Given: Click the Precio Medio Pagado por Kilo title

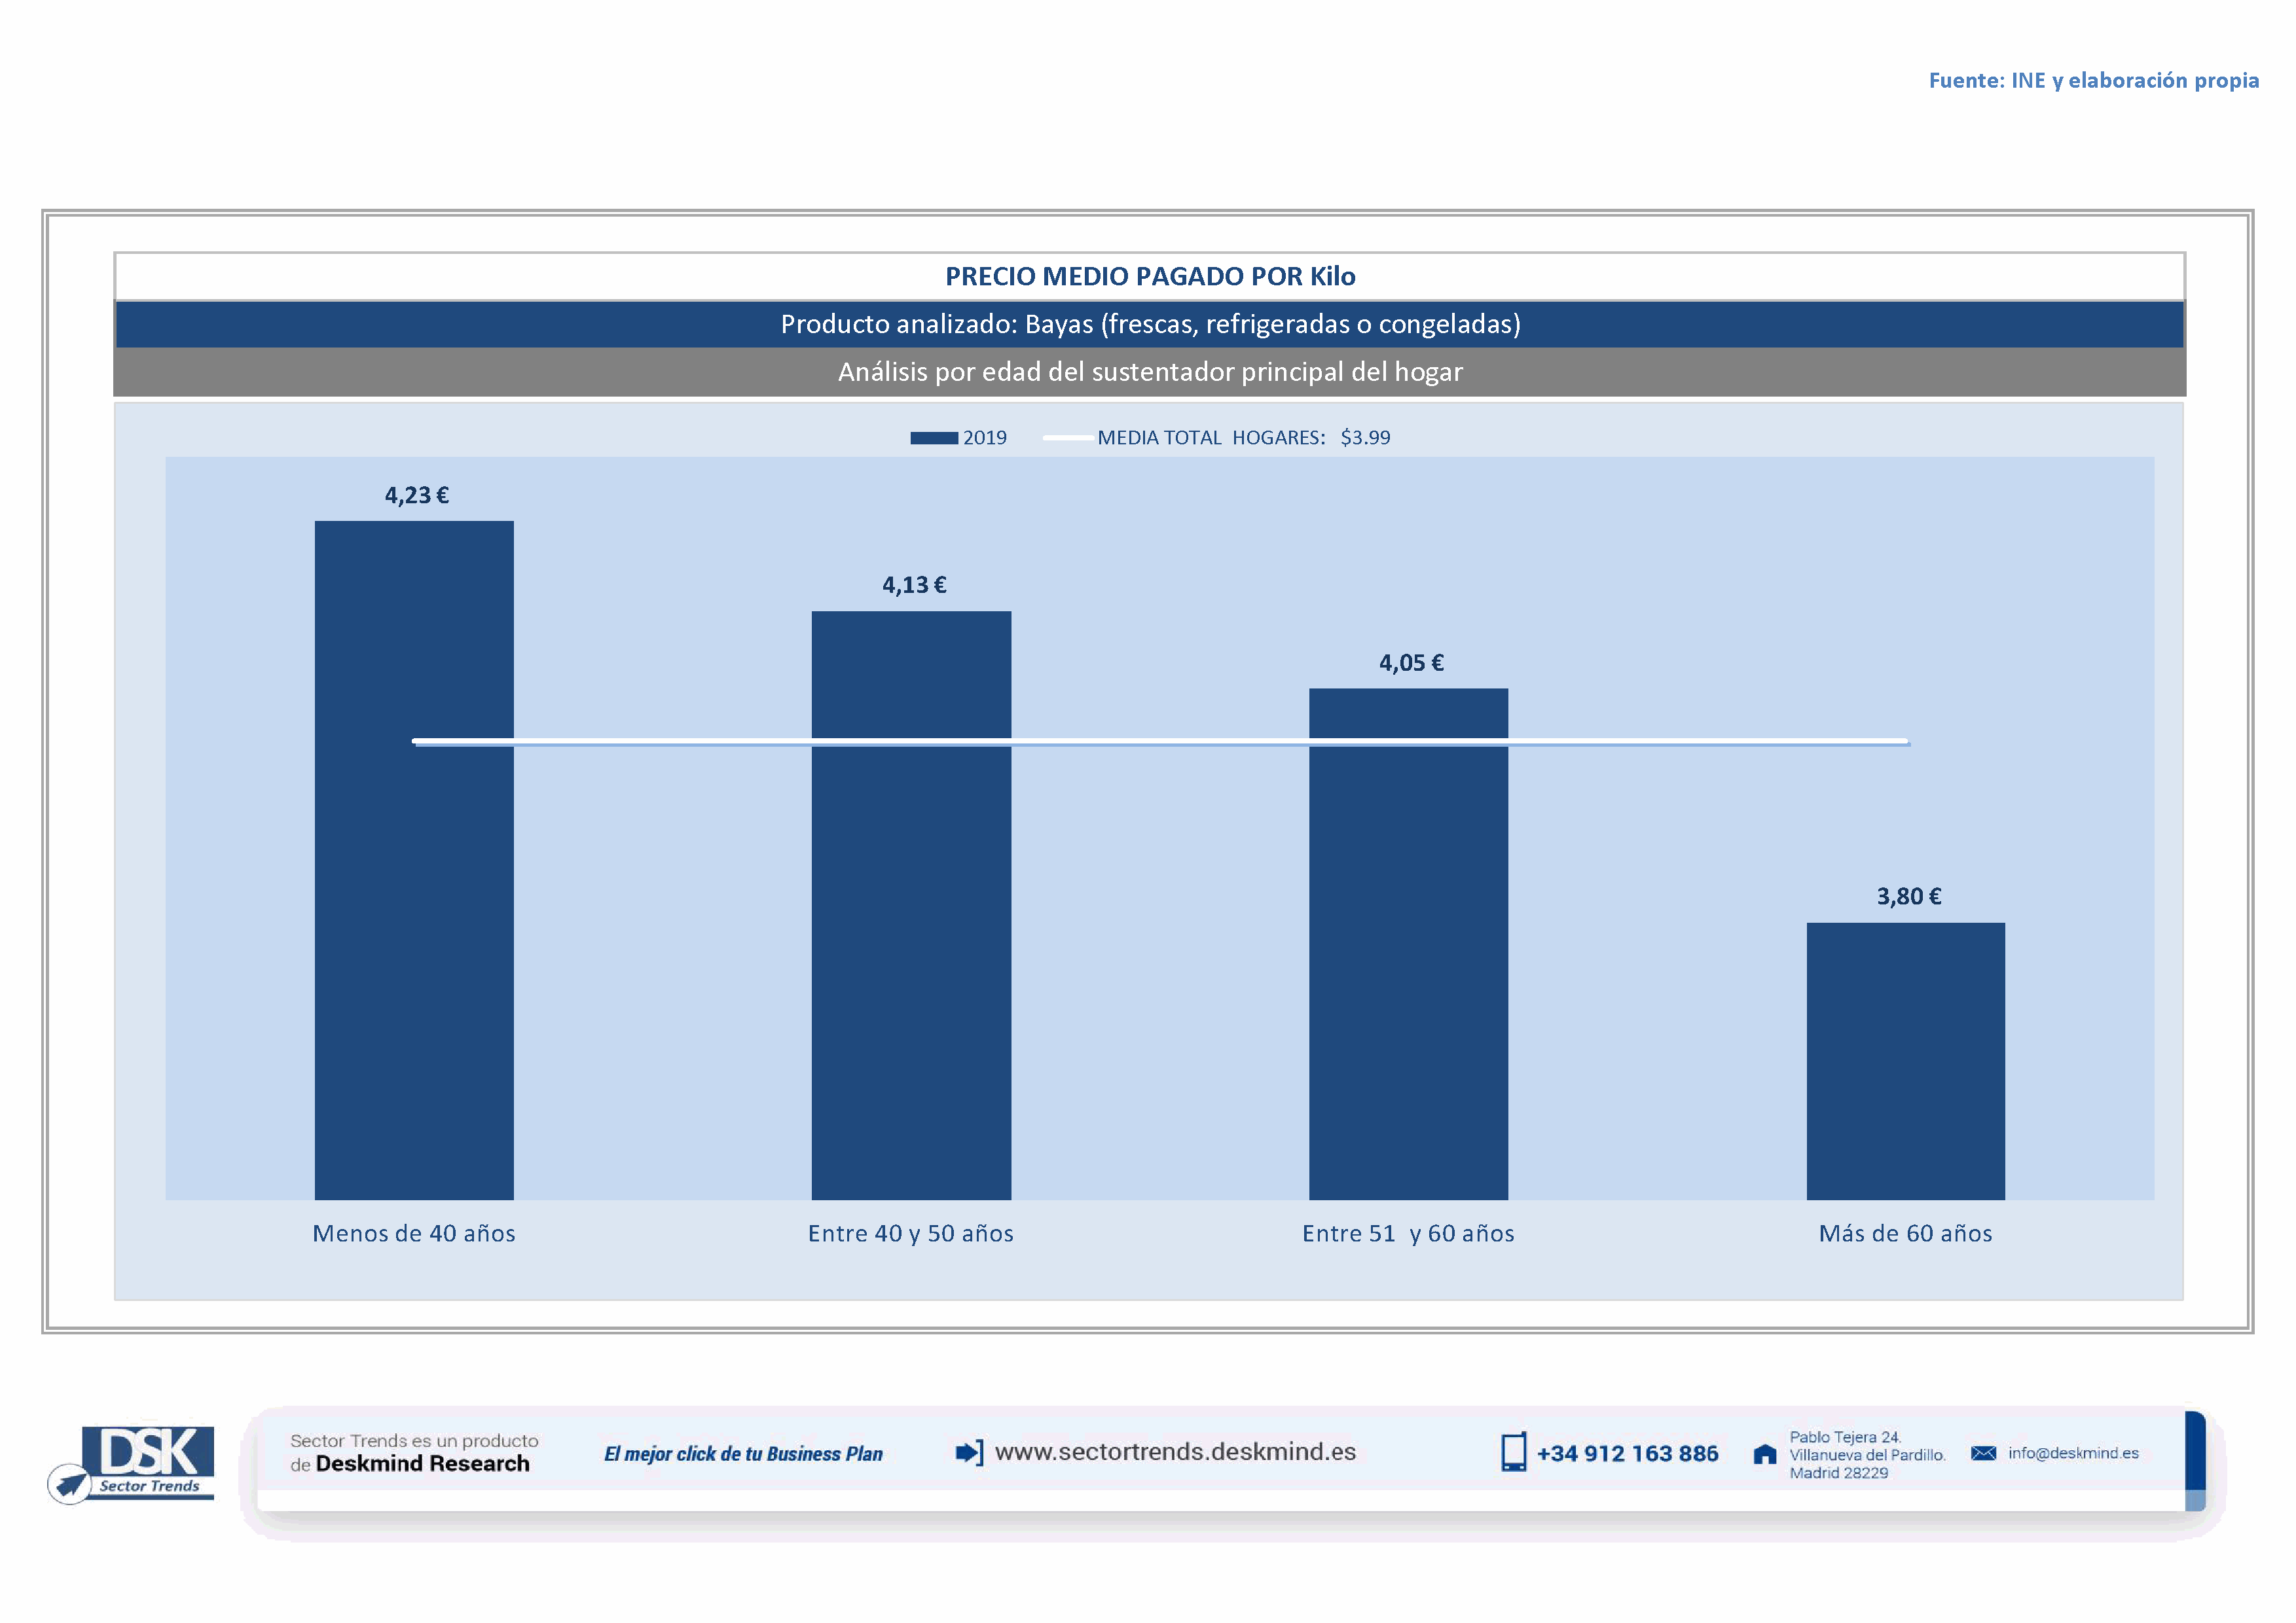Looking at the screenshot, I should tap(1150, 277).
